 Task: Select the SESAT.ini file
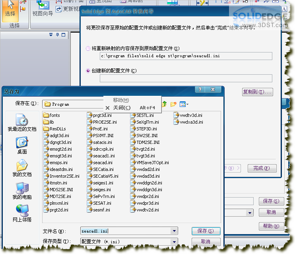tap(99, 203)
